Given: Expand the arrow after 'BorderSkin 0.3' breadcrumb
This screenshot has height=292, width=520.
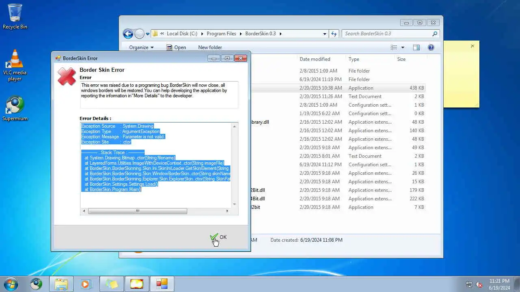Looking at the screenshot, I should [x=280, y=34].
